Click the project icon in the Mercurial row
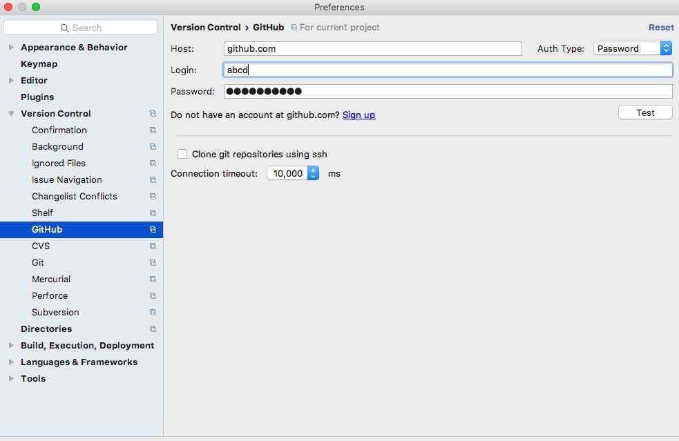679x441 pixels. 153,279
